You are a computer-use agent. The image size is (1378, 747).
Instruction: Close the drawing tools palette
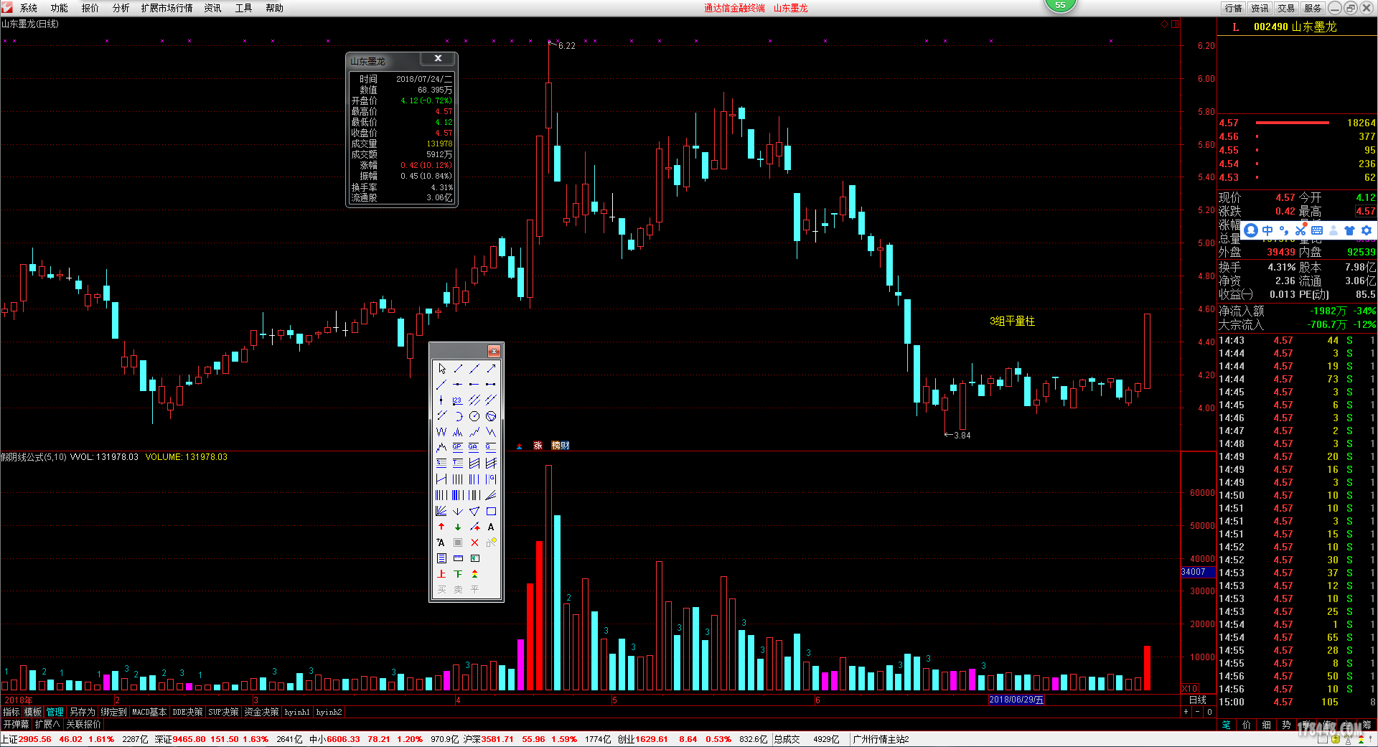point(494,350)
